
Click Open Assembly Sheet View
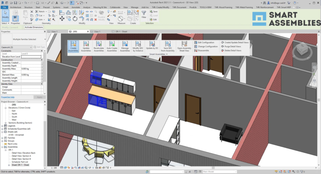[x=184, y=46]
